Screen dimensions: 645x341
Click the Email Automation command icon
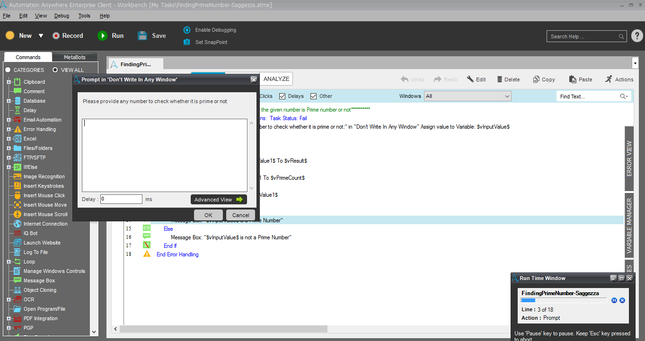coord(17,120)
